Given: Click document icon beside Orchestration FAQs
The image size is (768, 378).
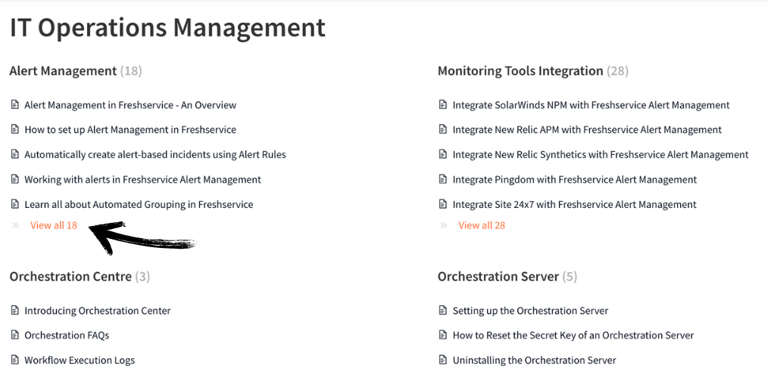Looking at the screenshot, I should (14, 334).
